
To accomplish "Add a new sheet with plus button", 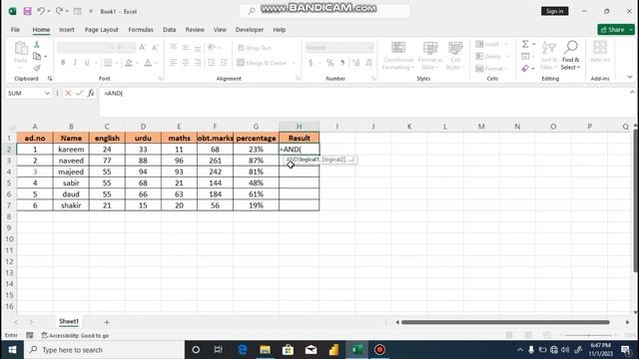I will tap(107, 322).
